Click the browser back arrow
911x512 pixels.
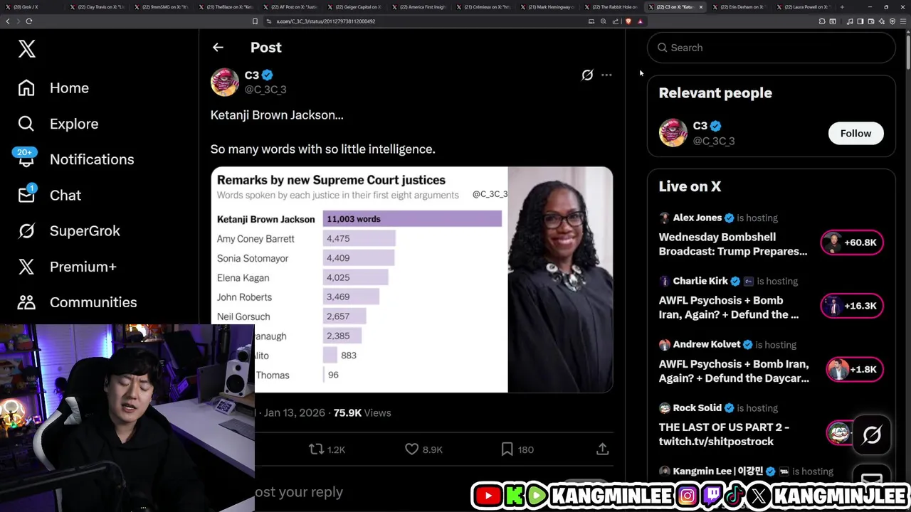8,21
